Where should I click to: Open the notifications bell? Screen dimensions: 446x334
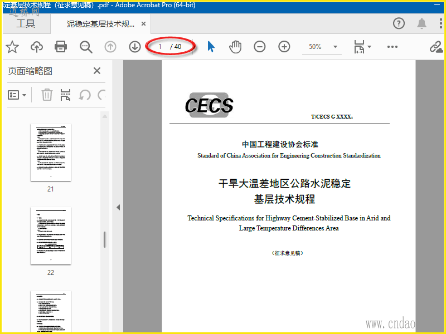[421, 23]
